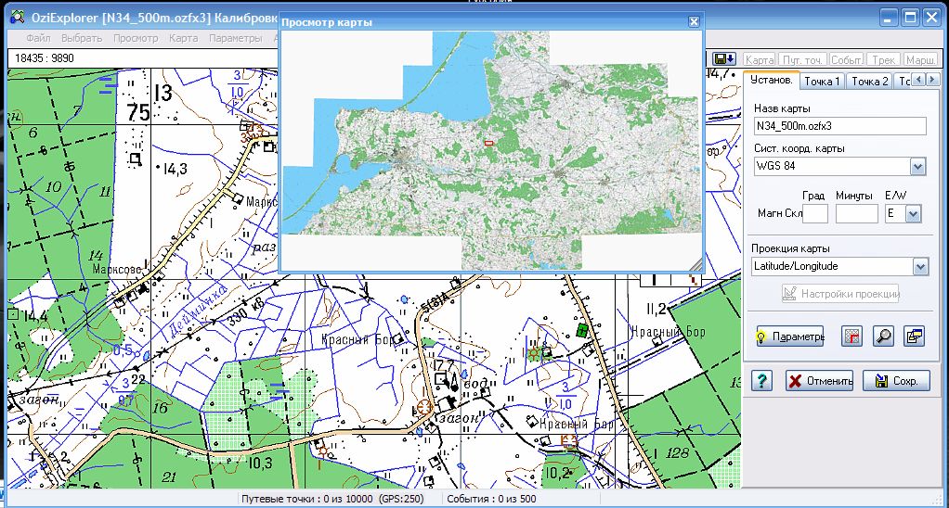Click the События : 0 из 500 status entry
The width and height of the screenshot is (949, 508).
tap(491, 499)
